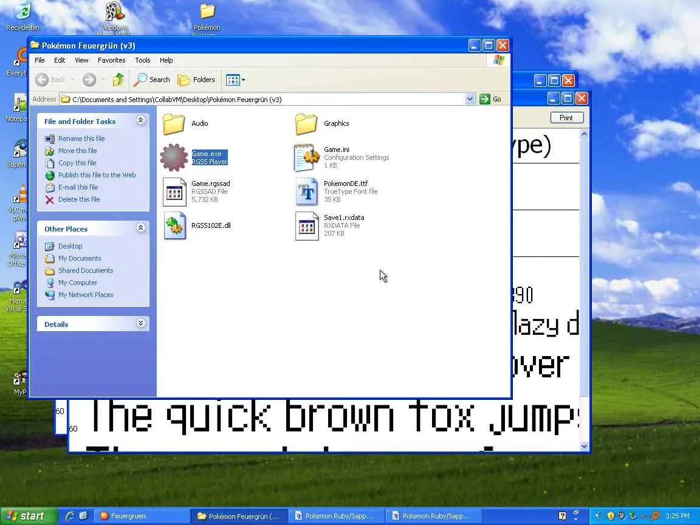Click the Forward arrow toolbar icon
This screenshot has height=525, width=700.
tap(89, 80)
